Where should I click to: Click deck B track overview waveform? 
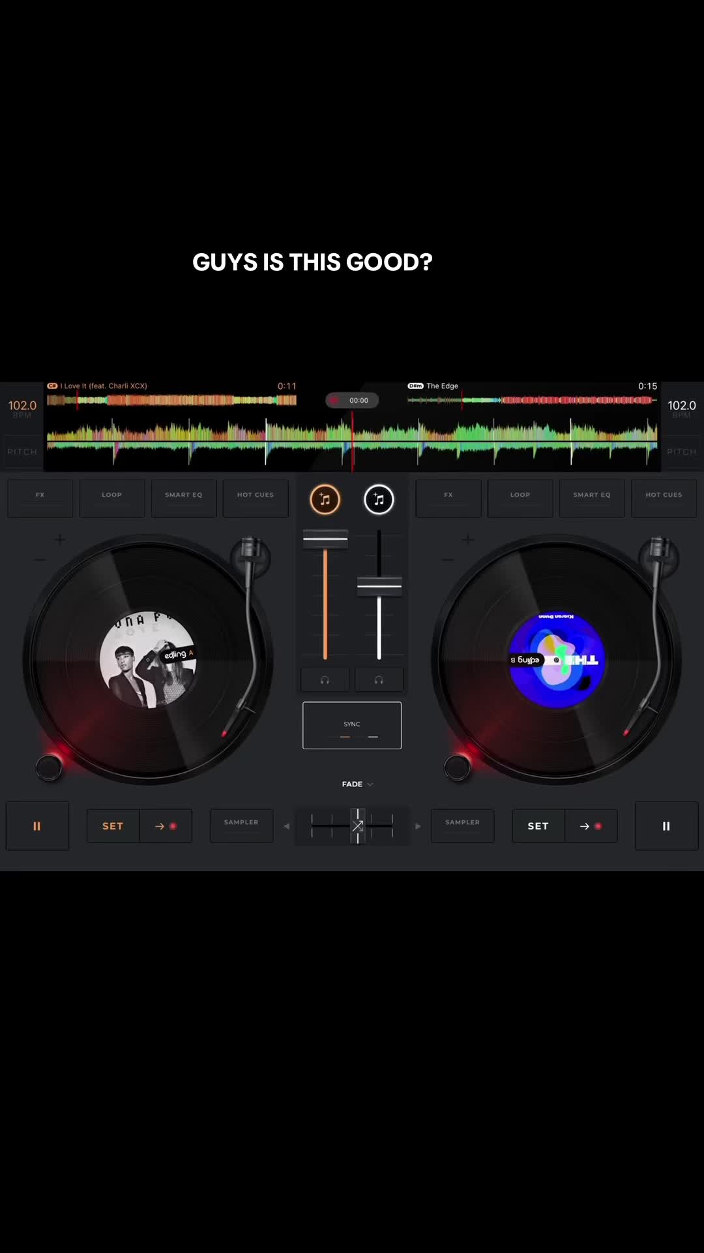pos(532,400)
